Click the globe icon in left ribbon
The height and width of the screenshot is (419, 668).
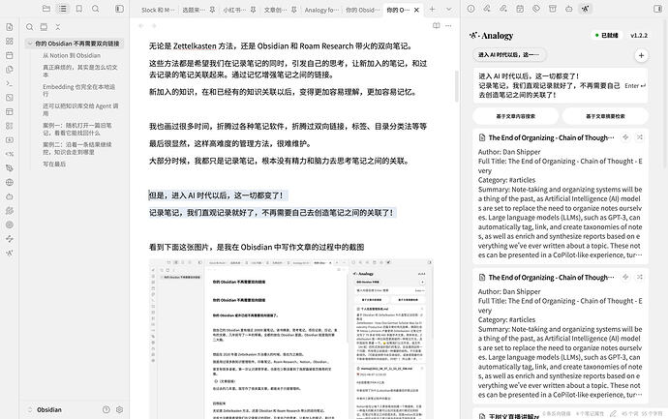pos(10,182)
